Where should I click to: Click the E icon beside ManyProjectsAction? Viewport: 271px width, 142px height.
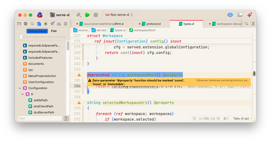tap(25, 76)
